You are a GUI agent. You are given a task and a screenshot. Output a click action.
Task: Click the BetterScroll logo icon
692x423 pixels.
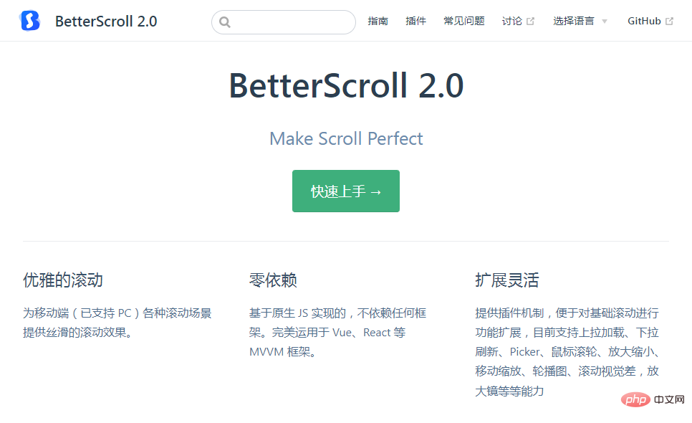click(x=30, y=22)
